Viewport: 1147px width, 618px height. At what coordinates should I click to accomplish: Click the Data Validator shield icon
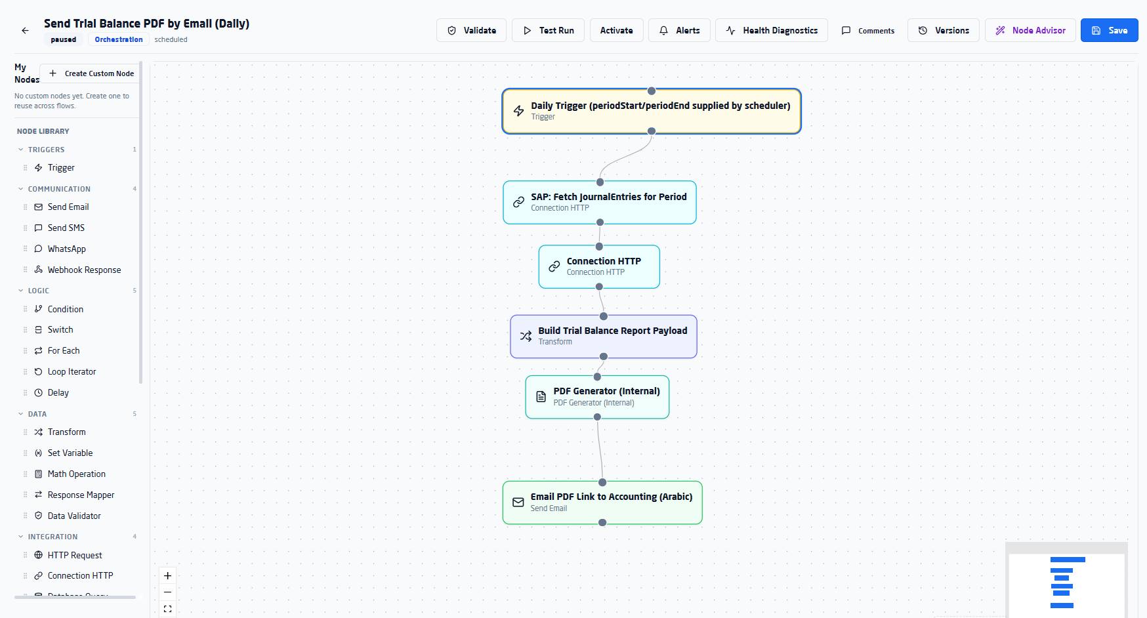[x=38, y=516]
